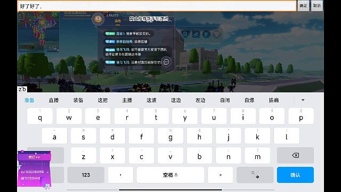
Task: Tap the period key right of space bar
Action: pyautogui.click(x=220, y=175)
